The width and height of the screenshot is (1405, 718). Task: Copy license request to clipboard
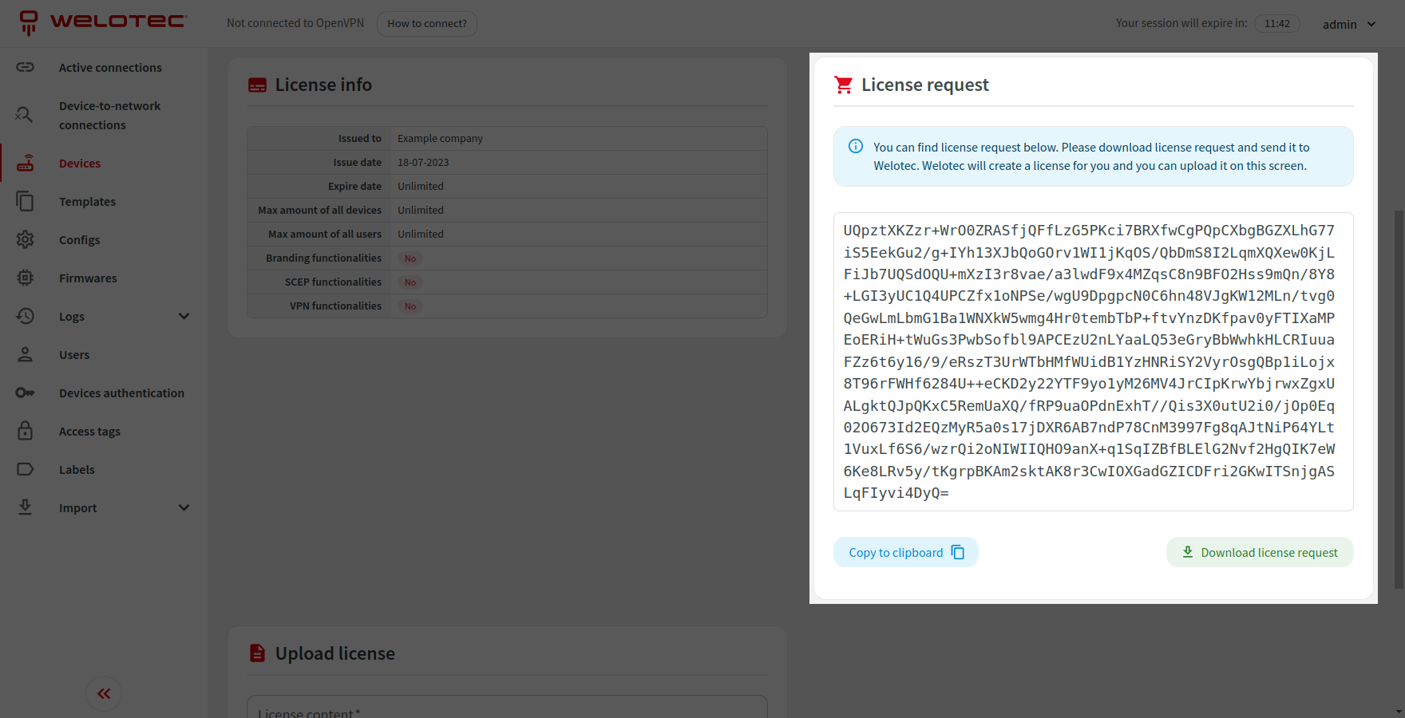point(905,552)
